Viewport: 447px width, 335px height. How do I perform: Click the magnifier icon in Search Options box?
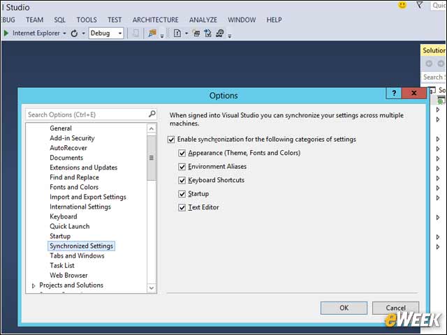click(x=152, y=114)
